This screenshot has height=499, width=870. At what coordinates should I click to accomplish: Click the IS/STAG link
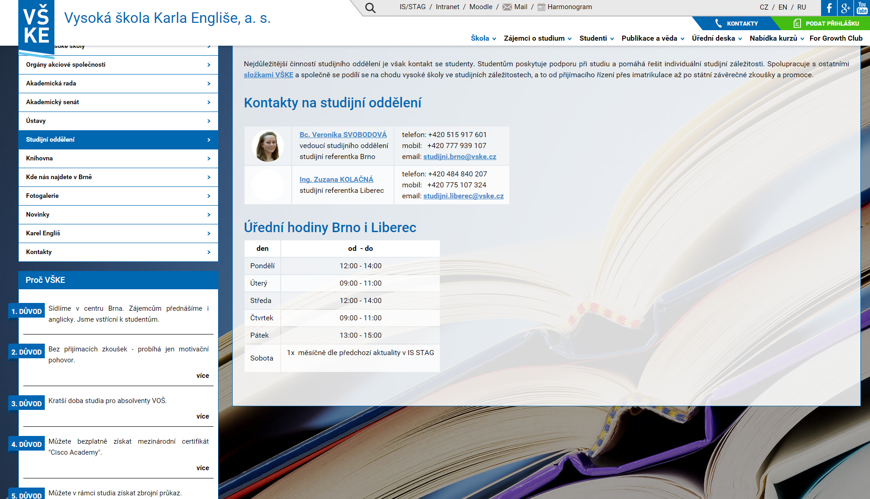click(x=412, y=7)
